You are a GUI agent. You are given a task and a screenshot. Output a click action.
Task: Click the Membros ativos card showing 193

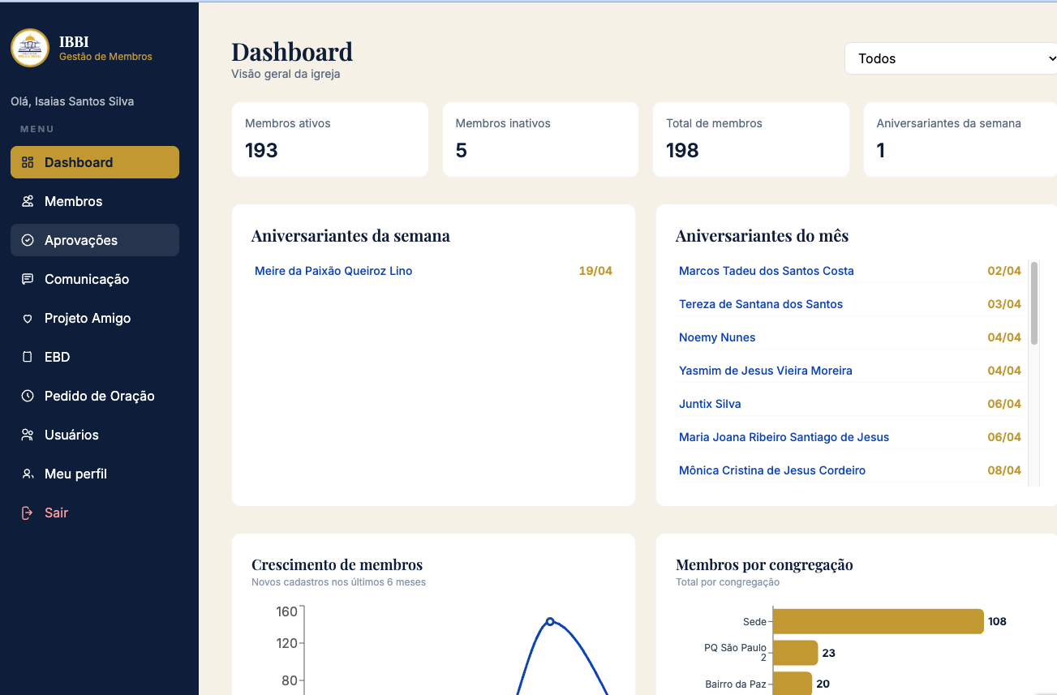point(330,139)
